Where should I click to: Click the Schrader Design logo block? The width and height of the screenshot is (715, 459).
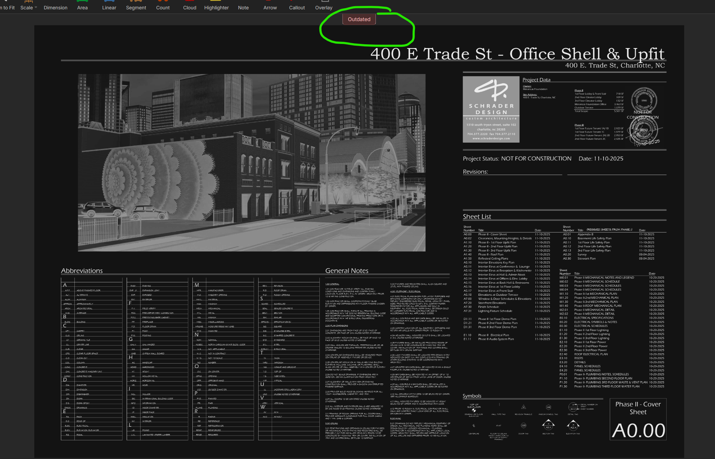491,109
